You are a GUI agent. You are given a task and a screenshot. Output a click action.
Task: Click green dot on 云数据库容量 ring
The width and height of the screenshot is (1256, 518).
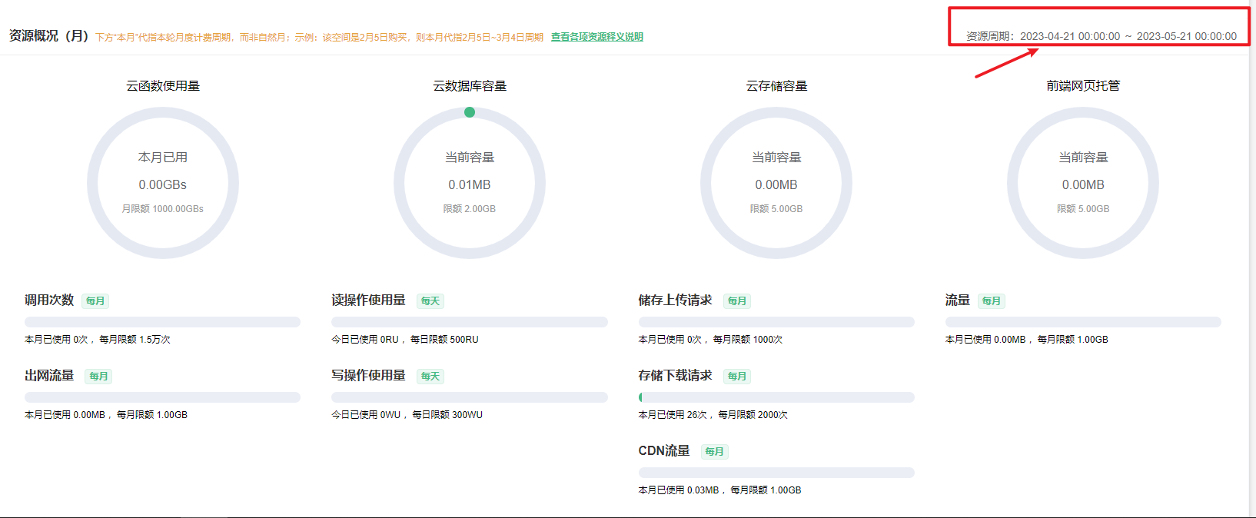pyautogui.click(x=470, y=112)
